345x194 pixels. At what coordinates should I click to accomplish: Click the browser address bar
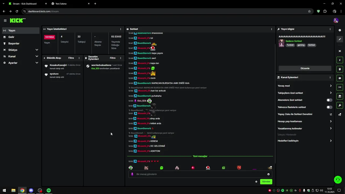[167, 11]
